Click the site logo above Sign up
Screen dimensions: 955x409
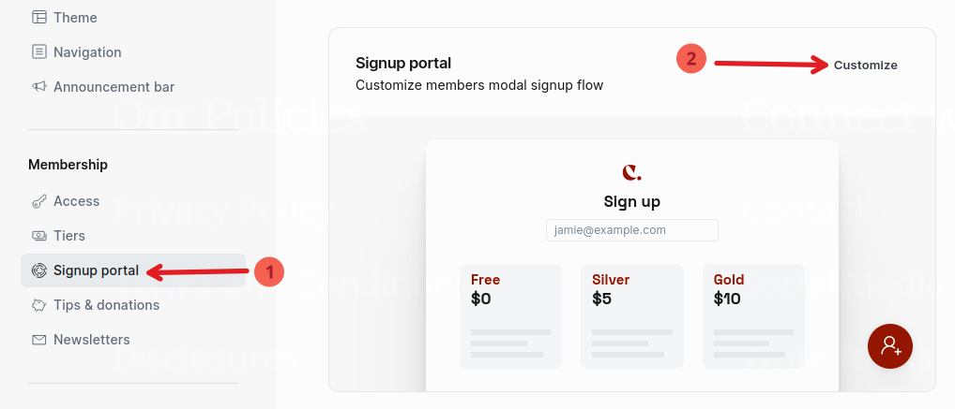631,172
